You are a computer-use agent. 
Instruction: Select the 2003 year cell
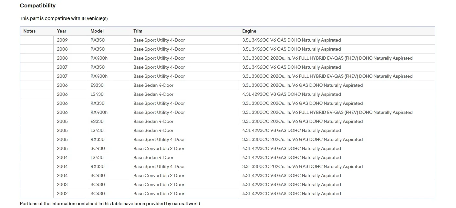[x=70, y=185]
